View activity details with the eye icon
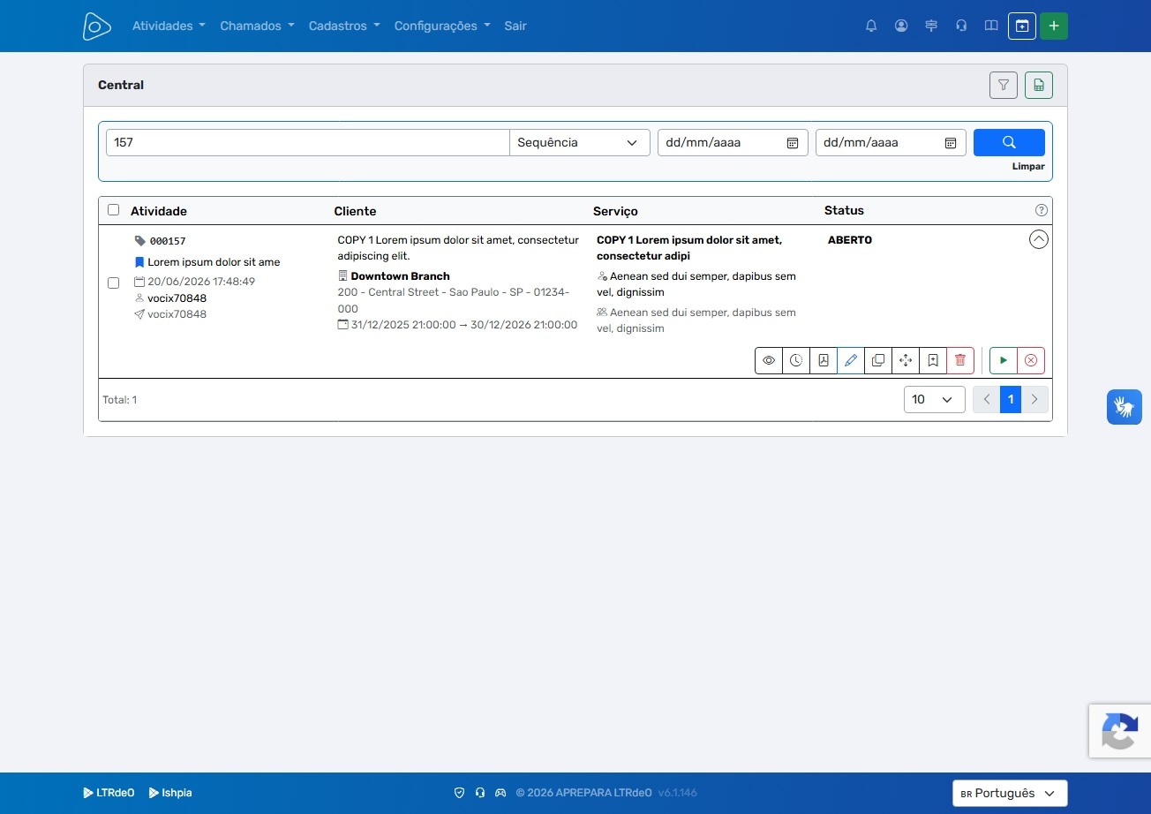Screen dimensions: 1151x814 769,360
